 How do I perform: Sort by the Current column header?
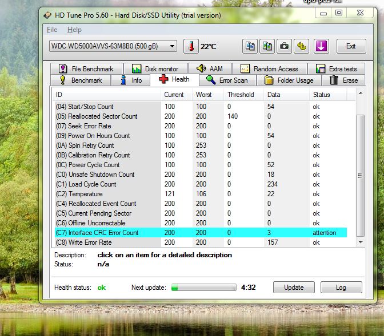pos(177,95)
